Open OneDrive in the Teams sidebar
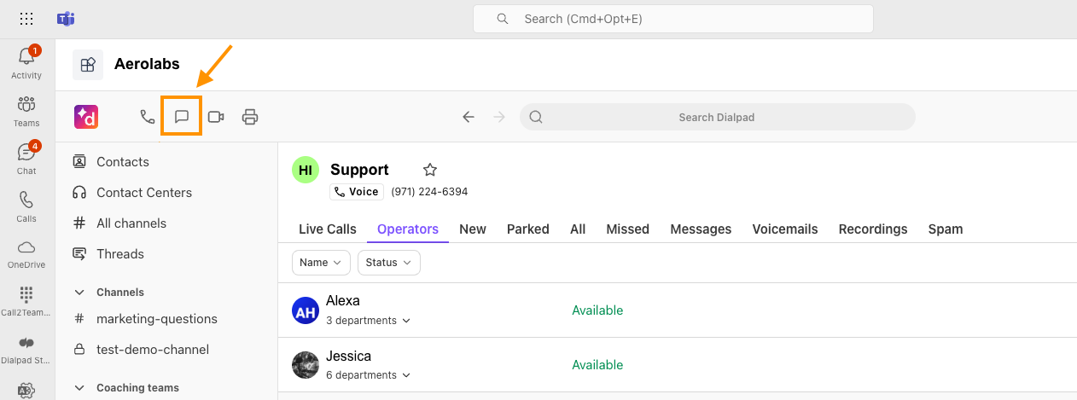This screenshot has height=400, width=1077. pos(26,253)
